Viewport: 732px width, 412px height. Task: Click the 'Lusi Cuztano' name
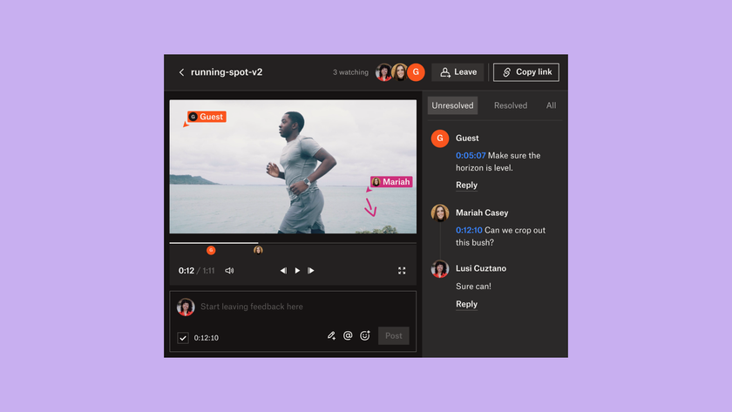pyautogui.click(x=481, y=268)
